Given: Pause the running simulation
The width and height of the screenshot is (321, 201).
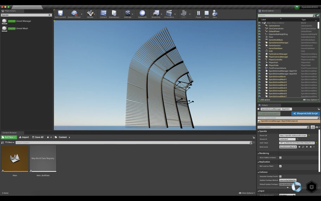Looking at the screenshot, I should [198, 14].
